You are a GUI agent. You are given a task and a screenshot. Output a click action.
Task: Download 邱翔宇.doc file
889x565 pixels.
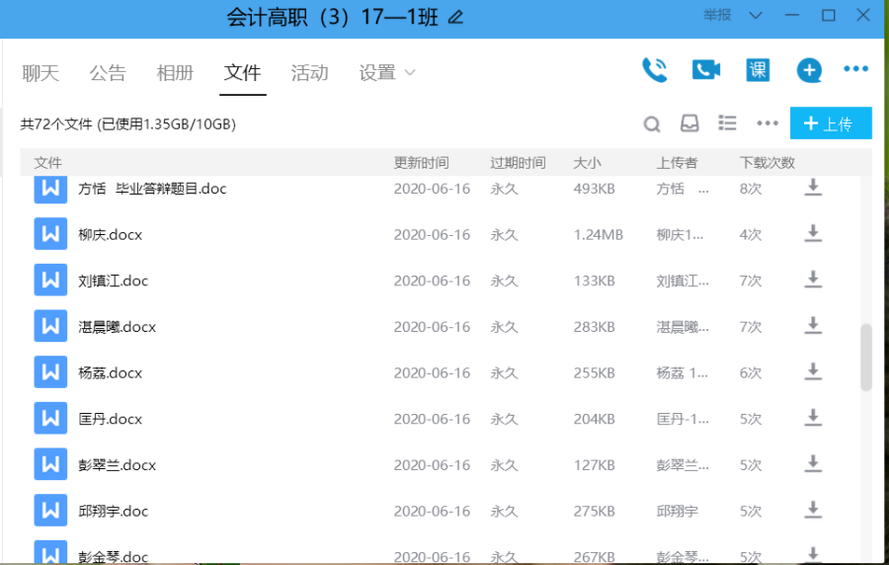pyautogui.click(x=813, y=510)
